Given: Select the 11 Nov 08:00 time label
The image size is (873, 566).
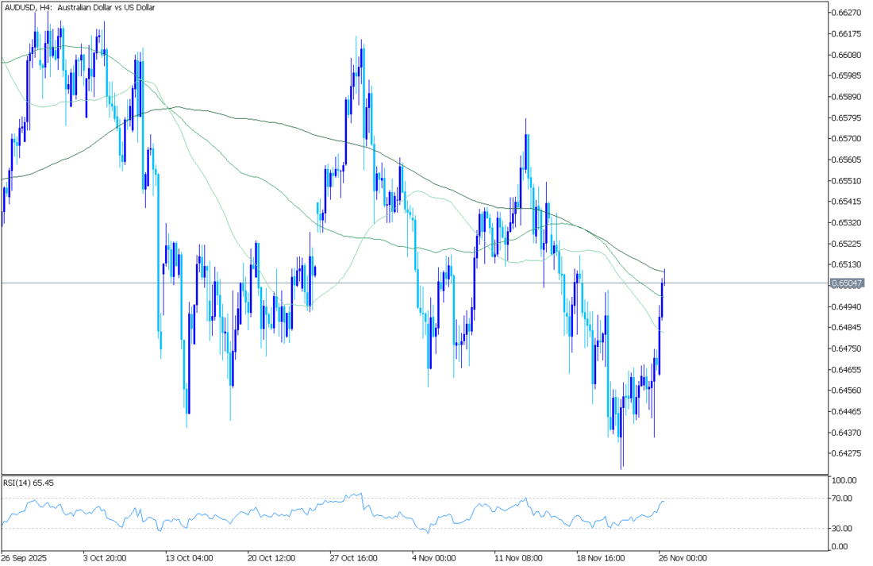Looking at the screenshot, I should 517,557.
